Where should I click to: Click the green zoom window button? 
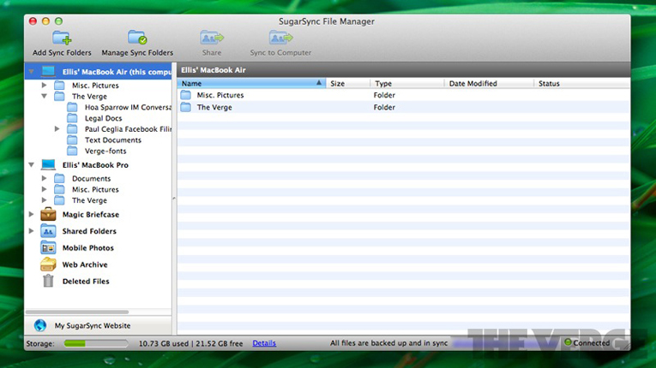pyautogui.click(x=58, y=21)
